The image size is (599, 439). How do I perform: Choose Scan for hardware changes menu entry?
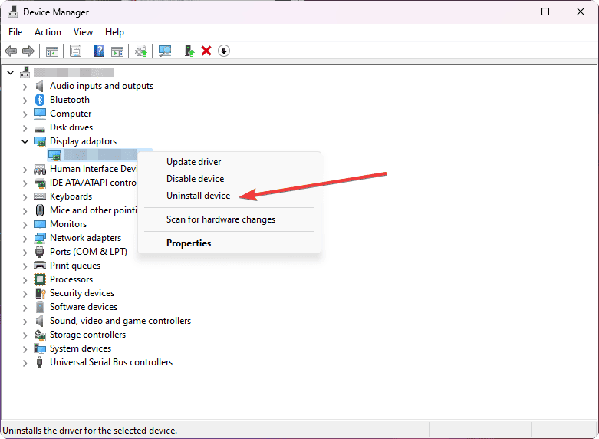click(229, 219)
